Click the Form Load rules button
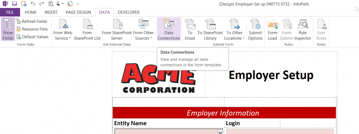The width and height of the screenshot is (359, 134). [x=272, y=29]
